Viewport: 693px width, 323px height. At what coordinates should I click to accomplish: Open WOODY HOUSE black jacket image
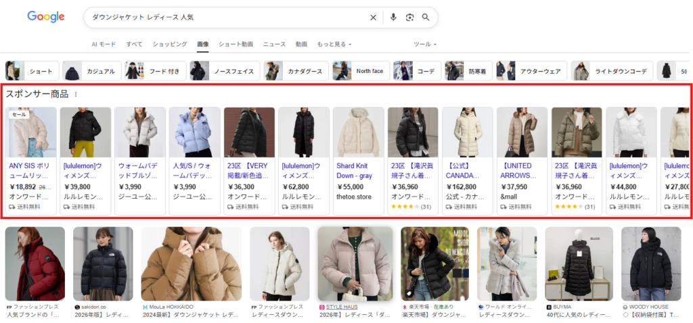[651, 264]
